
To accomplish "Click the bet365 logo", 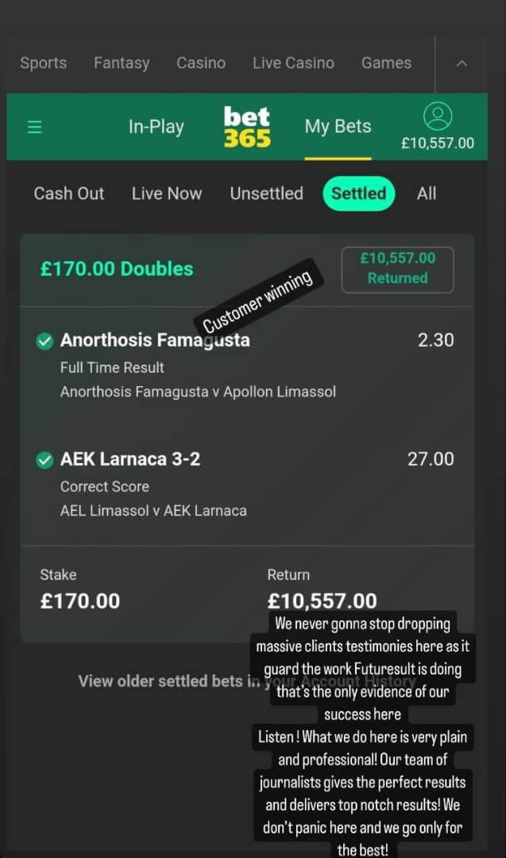I will (247, 127).
